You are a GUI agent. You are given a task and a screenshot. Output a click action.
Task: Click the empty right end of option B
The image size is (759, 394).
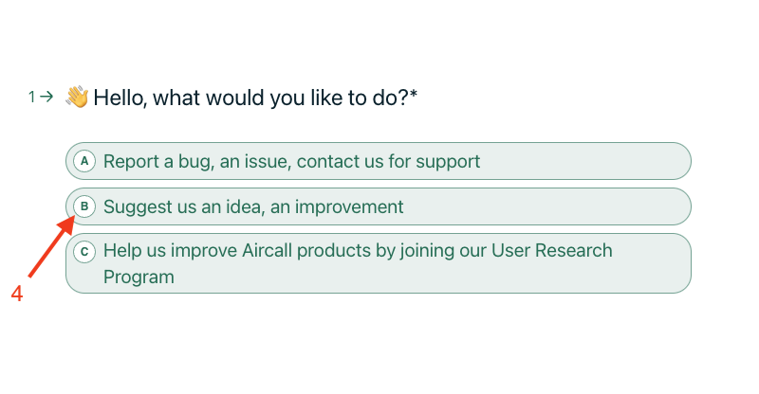coord(547,206)
